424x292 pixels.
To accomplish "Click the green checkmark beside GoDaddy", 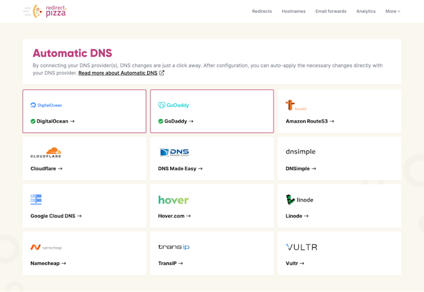I will point(161,121).
